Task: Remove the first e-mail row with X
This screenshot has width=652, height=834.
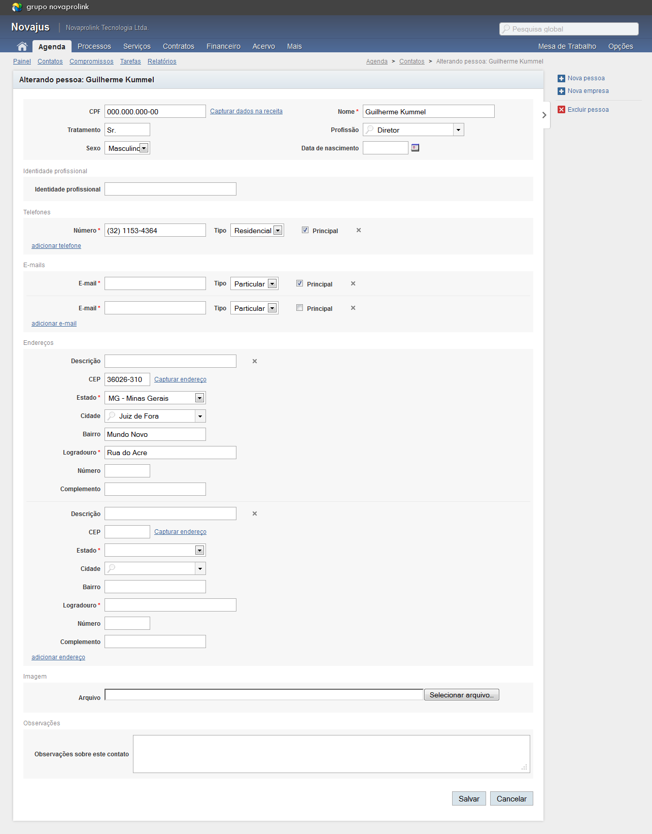Action: pos(353,283)
